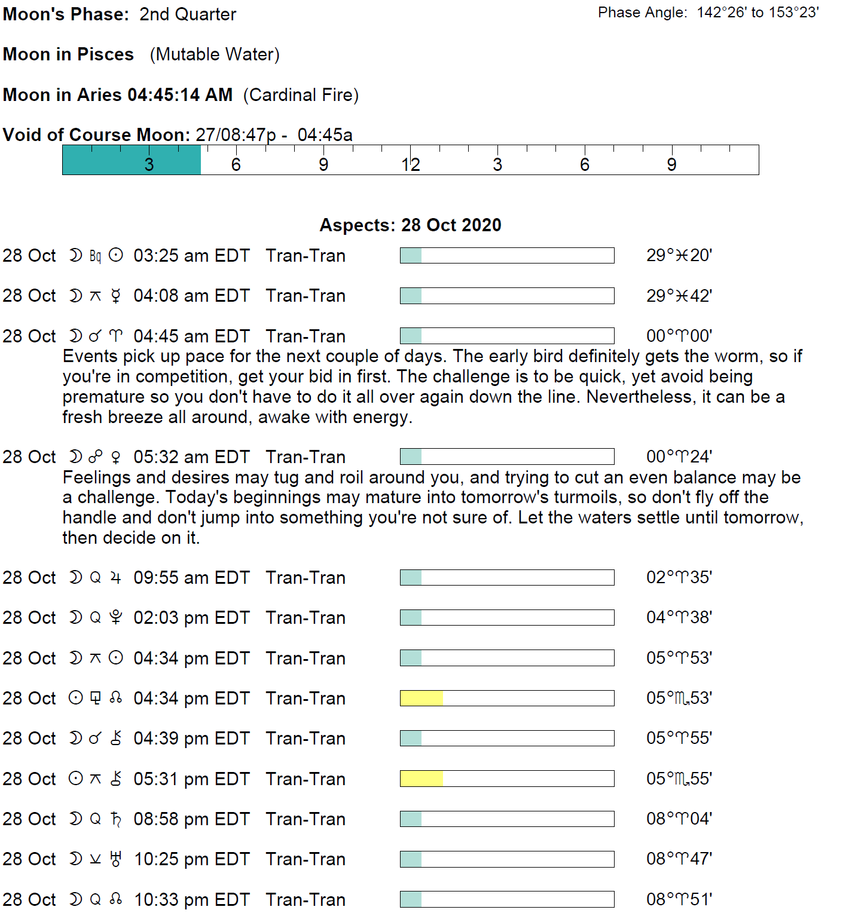Click the 12 marker on the Void of Course timeline
The width and height of the screenshot is (846, 916).
(411, 164)
